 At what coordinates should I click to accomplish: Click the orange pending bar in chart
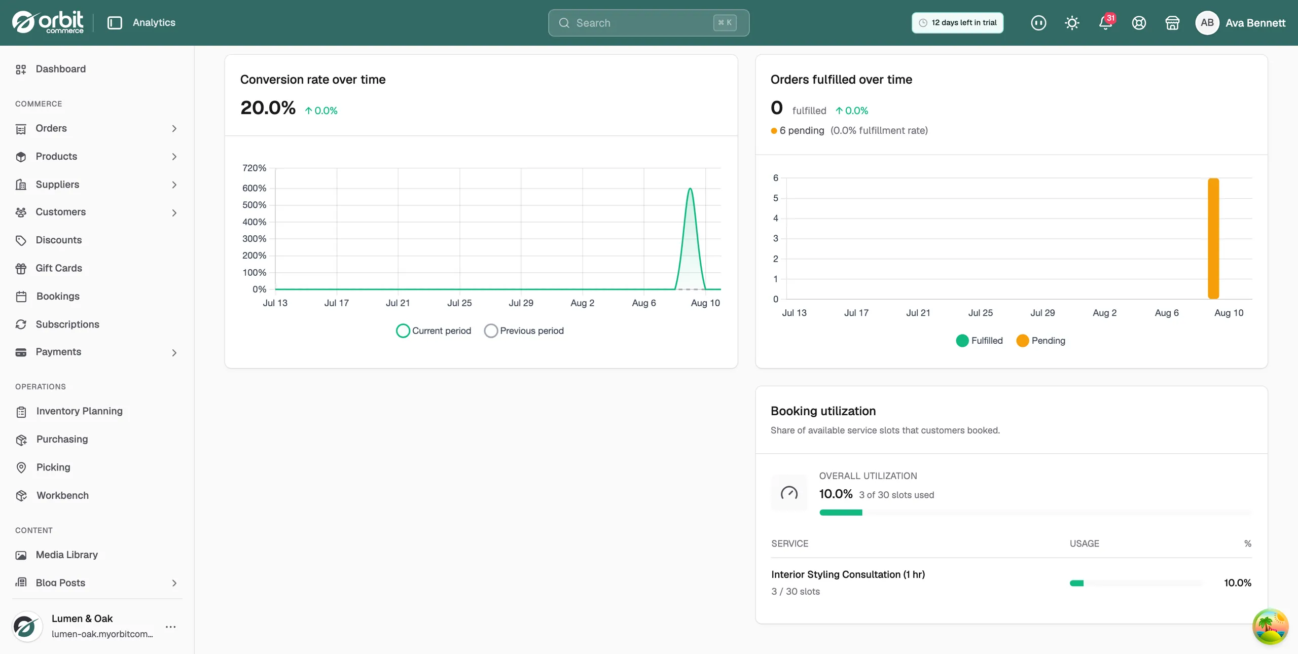[x=1213, y=238]
